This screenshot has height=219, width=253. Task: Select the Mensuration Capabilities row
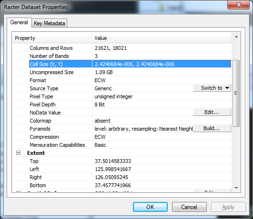point(122,145)
